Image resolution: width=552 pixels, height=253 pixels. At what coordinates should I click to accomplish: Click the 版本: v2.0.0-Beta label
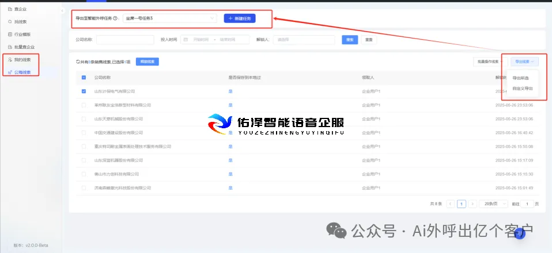coord(30,246)
